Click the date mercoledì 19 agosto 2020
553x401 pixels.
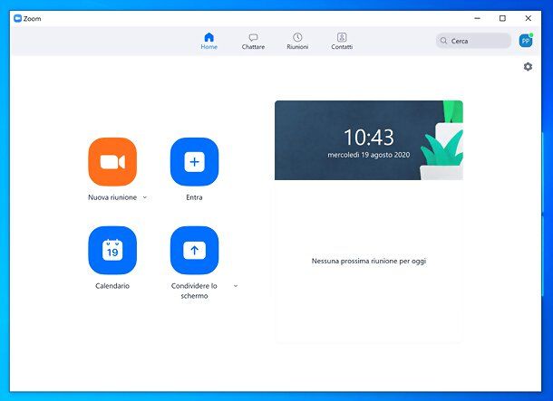pos(369,155)
